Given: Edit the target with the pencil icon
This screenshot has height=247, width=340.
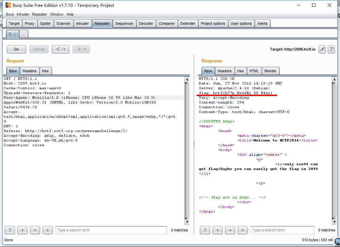Looking at the screenshot, I should 322,49.
